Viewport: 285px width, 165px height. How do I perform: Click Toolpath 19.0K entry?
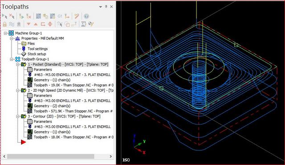(x=73, y=85)
